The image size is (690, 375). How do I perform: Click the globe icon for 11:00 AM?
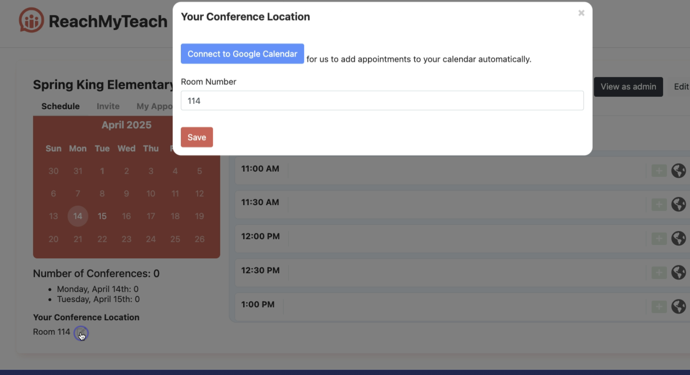(x=678, y=171)
